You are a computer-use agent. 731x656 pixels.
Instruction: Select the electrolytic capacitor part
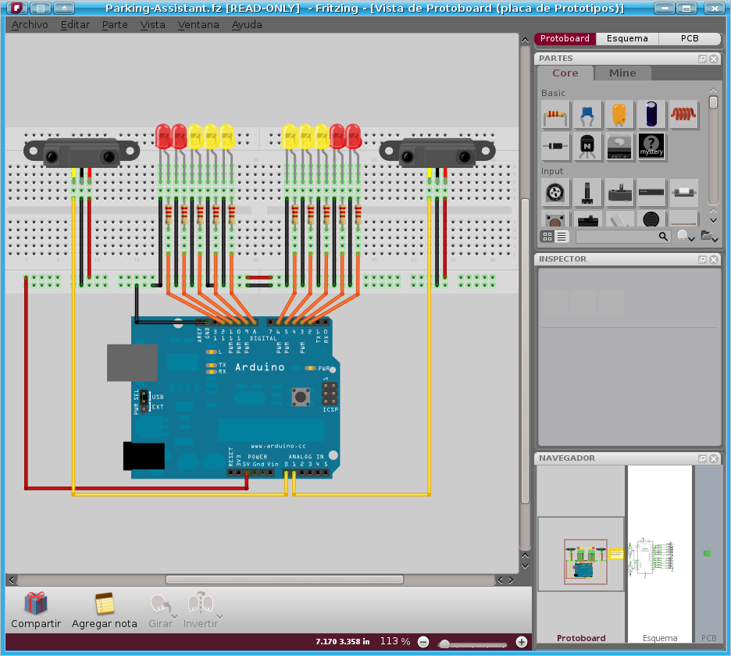[x=651, y=115]
